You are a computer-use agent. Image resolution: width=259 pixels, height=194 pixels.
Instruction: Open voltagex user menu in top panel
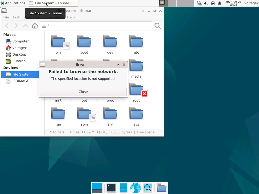(251, 3)
